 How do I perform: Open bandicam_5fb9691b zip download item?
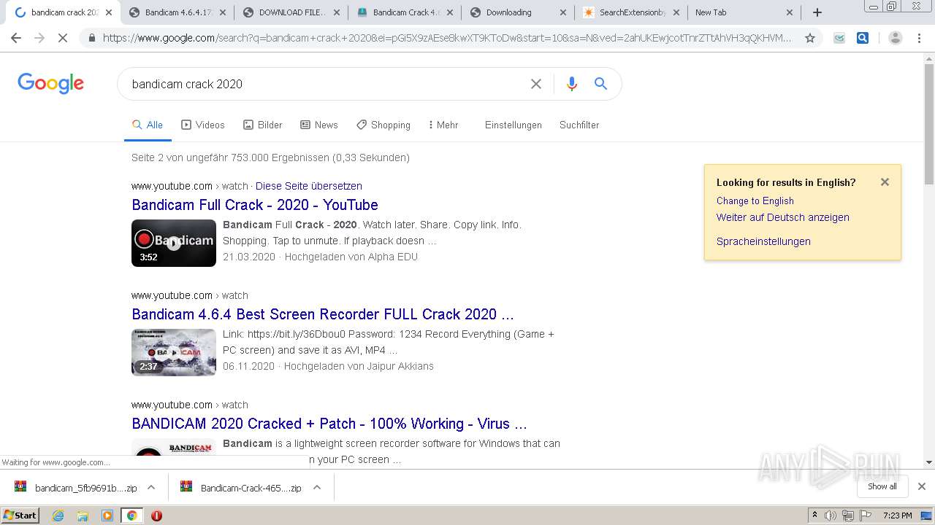pyautogui.click(x=76, y=488)
